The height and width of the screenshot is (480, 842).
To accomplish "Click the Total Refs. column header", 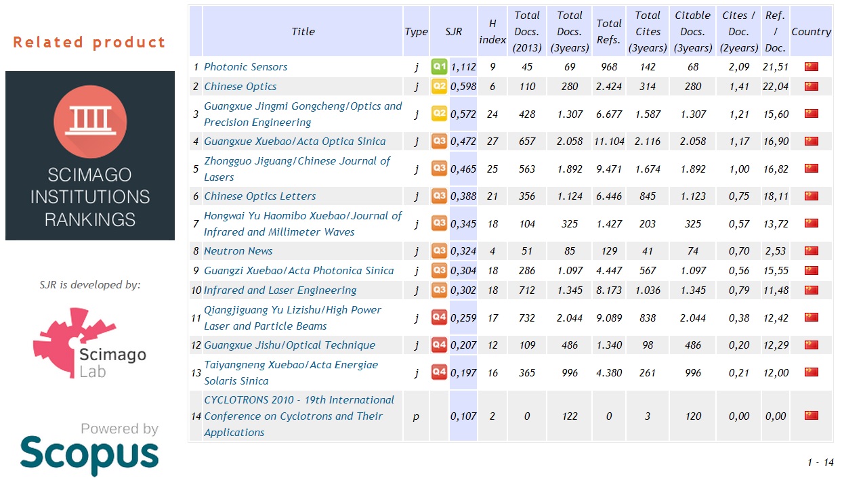I will [609, 32].
